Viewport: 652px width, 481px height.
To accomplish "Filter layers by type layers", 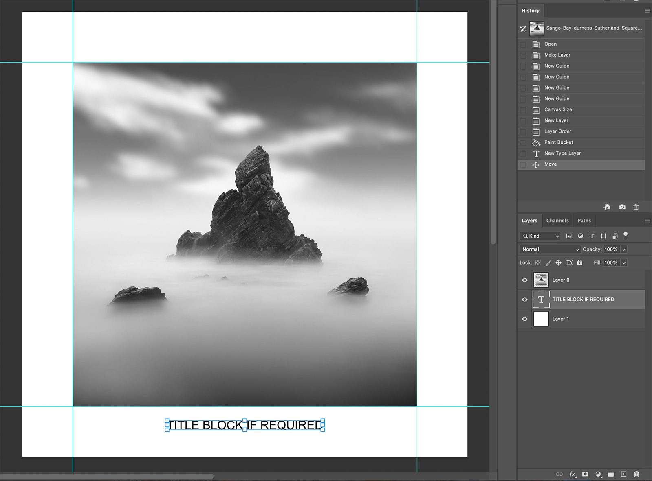I will (x=592, y=236).
